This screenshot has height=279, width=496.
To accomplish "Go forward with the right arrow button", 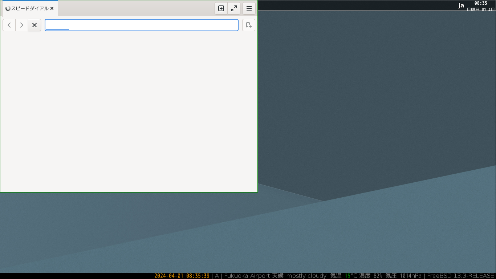I will click(22, 25).
